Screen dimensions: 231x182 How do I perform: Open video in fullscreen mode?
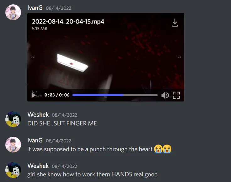click(176, 95)
